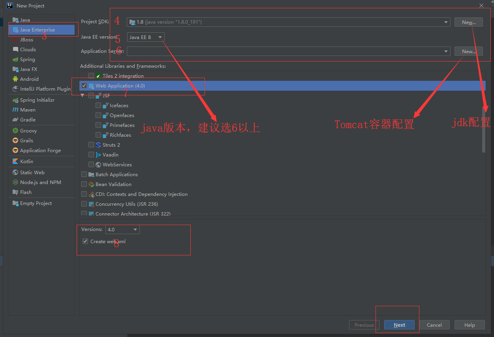Enable Batch Applications checkbox
The width and height of the screenshot is (494, 337).
[84, 174]
